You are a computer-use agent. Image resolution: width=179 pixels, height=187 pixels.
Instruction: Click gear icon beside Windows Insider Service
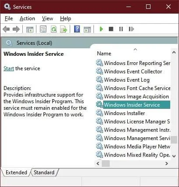coord(100,104)
